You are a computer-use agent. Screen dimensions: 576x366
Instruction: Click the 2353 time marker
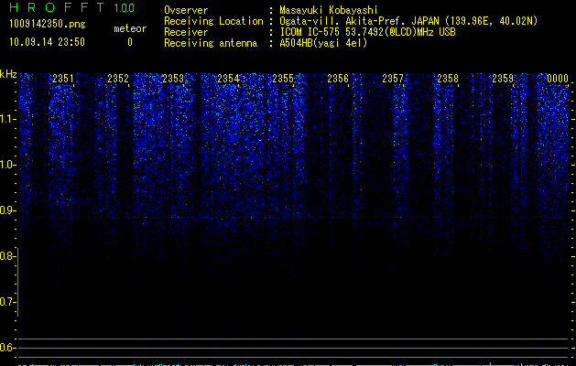point(173,79)
